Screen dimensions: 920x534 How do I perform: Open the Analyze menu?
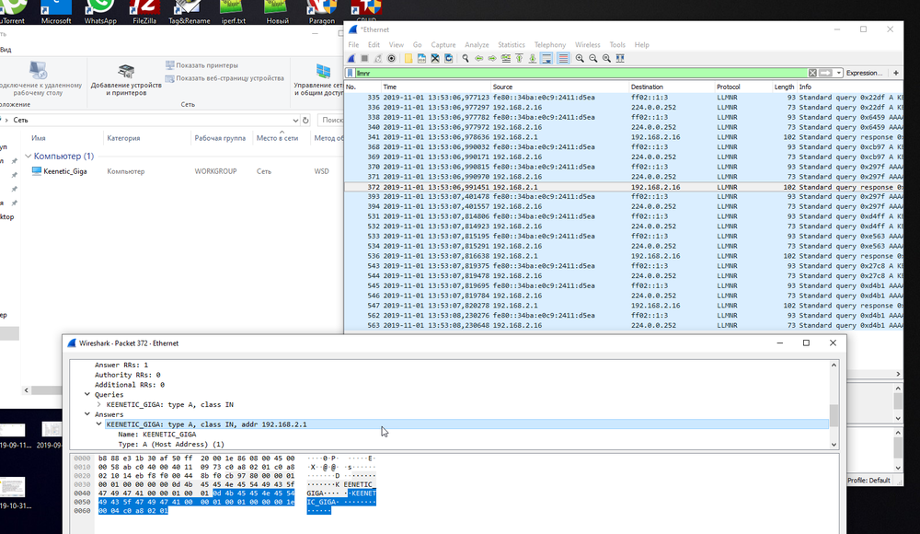click(x=477, y=44)
